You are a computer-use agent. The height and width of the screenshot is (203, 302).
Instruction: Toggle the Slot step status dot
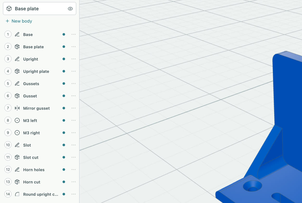coord(64,145)
